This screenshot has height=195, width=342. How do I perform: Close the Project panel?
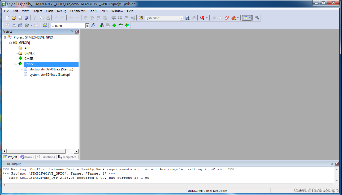[77, 32]
